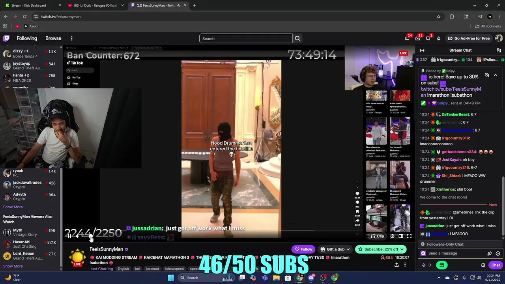
Task: Click the English tag
Action: tap(123, 269)
